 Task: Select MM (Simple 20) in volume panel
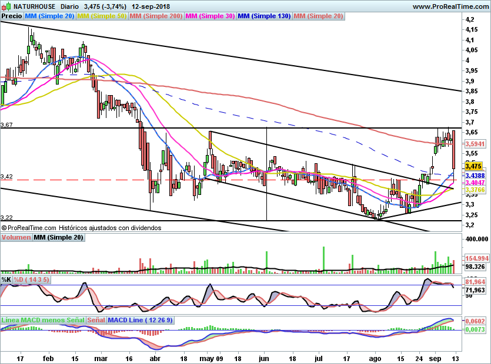[58, 238]
